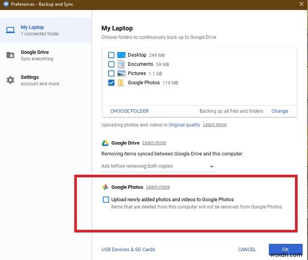308x260 pixels.
Task: Open Learn more beside Google Photos heading
Action: (x=158, y=187)
